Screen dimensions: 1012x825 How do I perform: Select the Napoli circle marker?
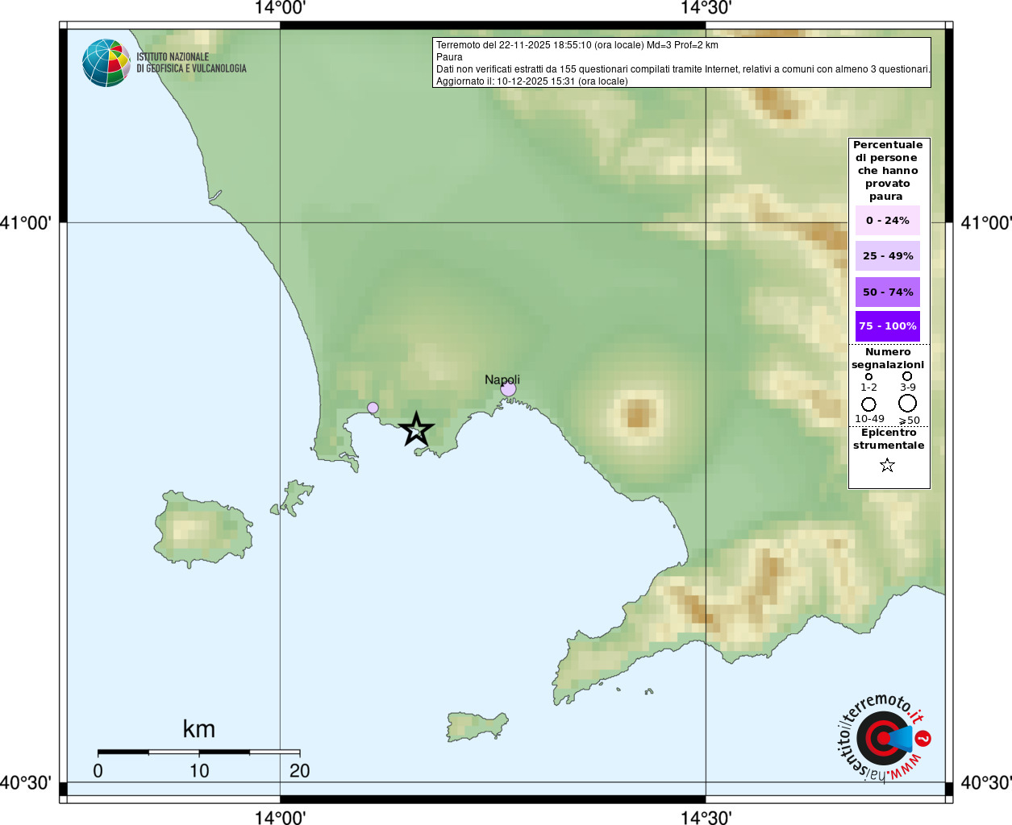point(508,390)
